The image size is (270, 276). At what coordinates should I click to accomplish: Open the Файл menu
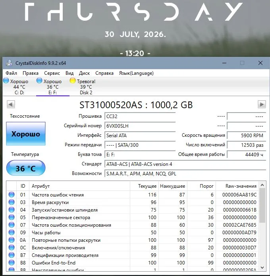click(x=11, y=73)
